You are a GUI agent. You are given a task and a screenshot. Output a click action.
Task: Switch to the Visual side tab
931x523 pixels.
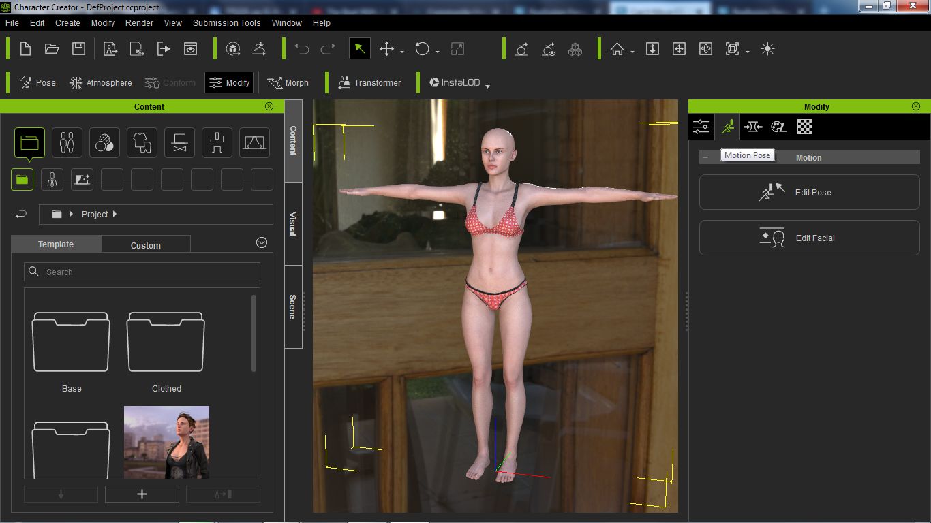[x=293, y=224]
